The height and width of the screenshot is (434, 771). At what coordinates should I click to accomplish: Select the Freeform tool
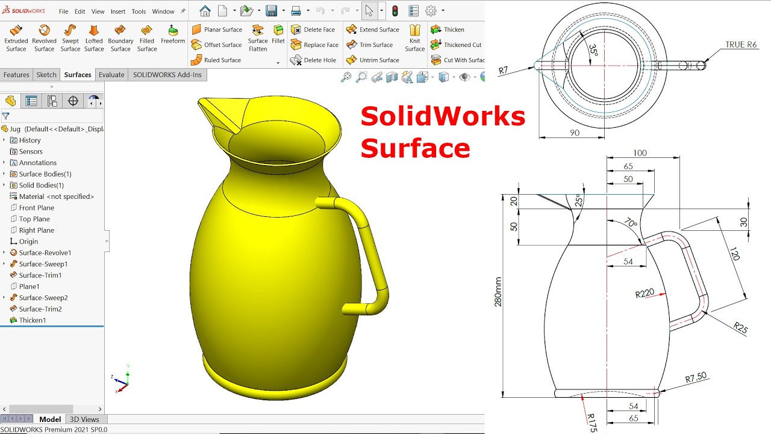point(173,35)
